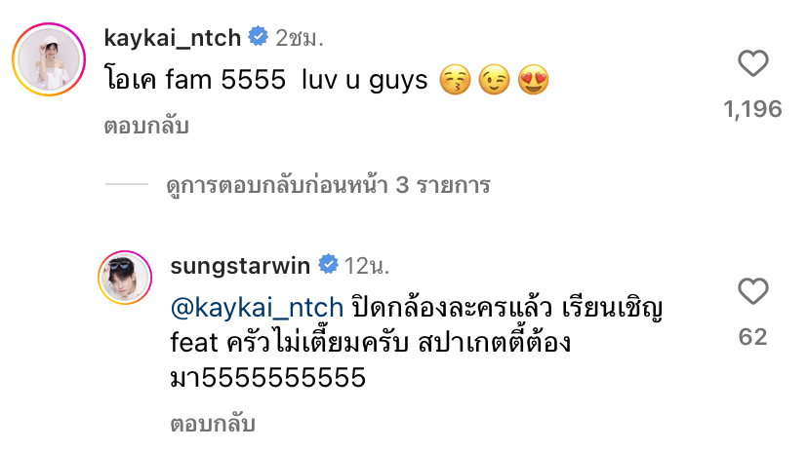Open the sungstarwin username link
The height and width of the screenshot is (450, 808).
[x=240, y=266]
